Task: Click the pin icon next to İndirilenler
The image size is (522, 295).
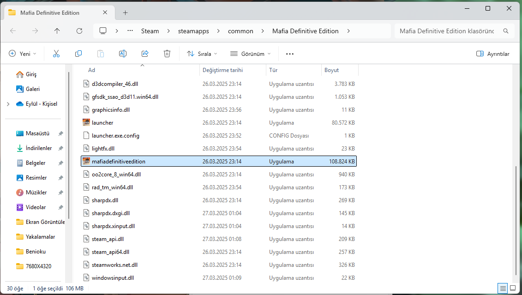Action: [60, 148]
